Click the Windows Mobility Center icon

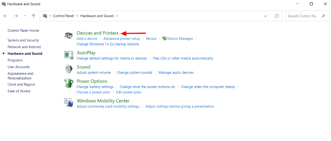(x=69, y=103)
